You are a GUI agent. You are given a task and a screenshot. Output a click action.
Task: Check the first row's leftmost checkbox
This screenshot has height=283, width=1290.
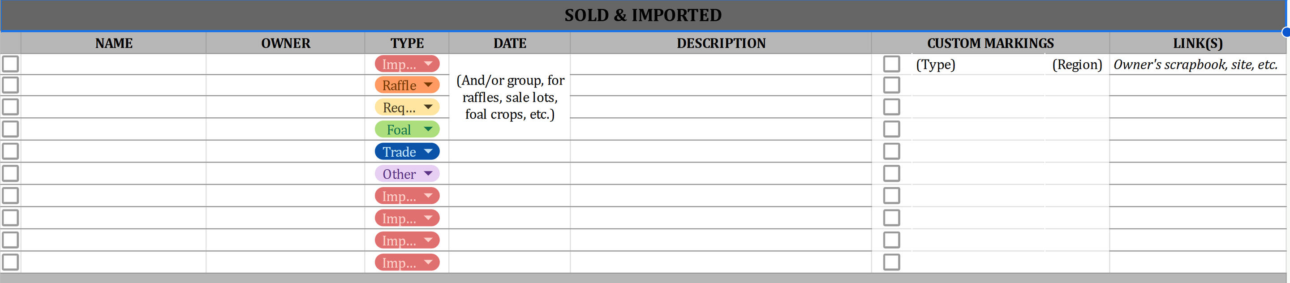(10, 64)
